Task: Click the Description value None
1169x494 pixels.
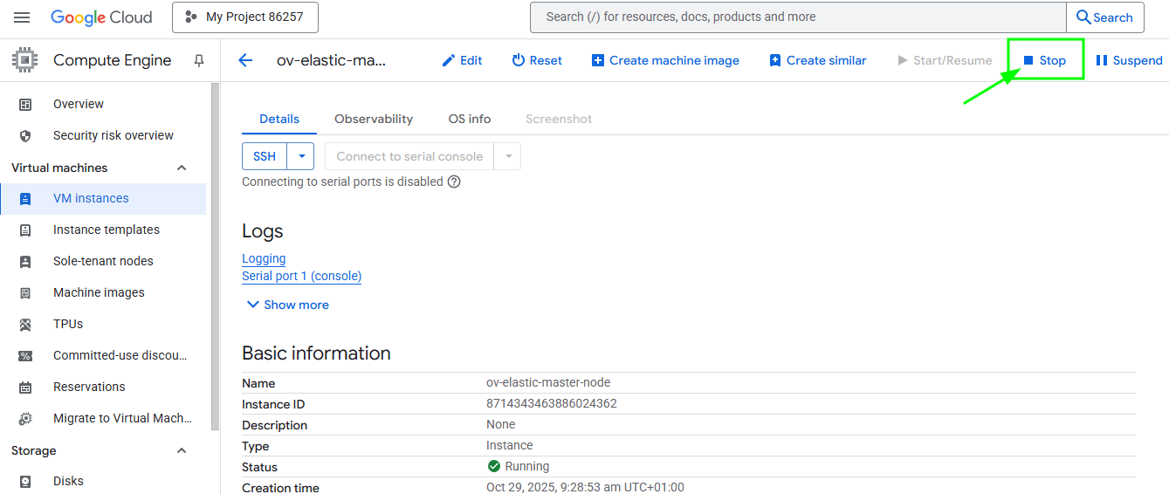Action: [501, 424]
